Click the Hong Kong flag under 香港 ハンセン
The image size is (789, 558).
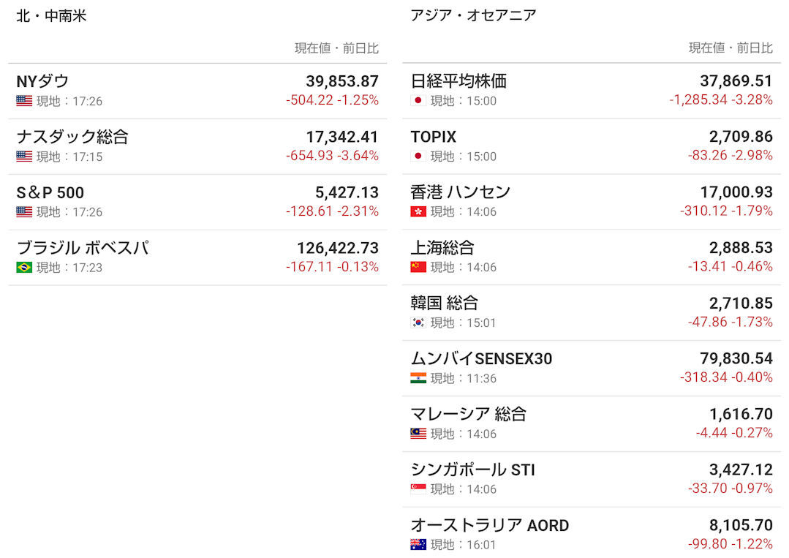click(x=418, y=212)
